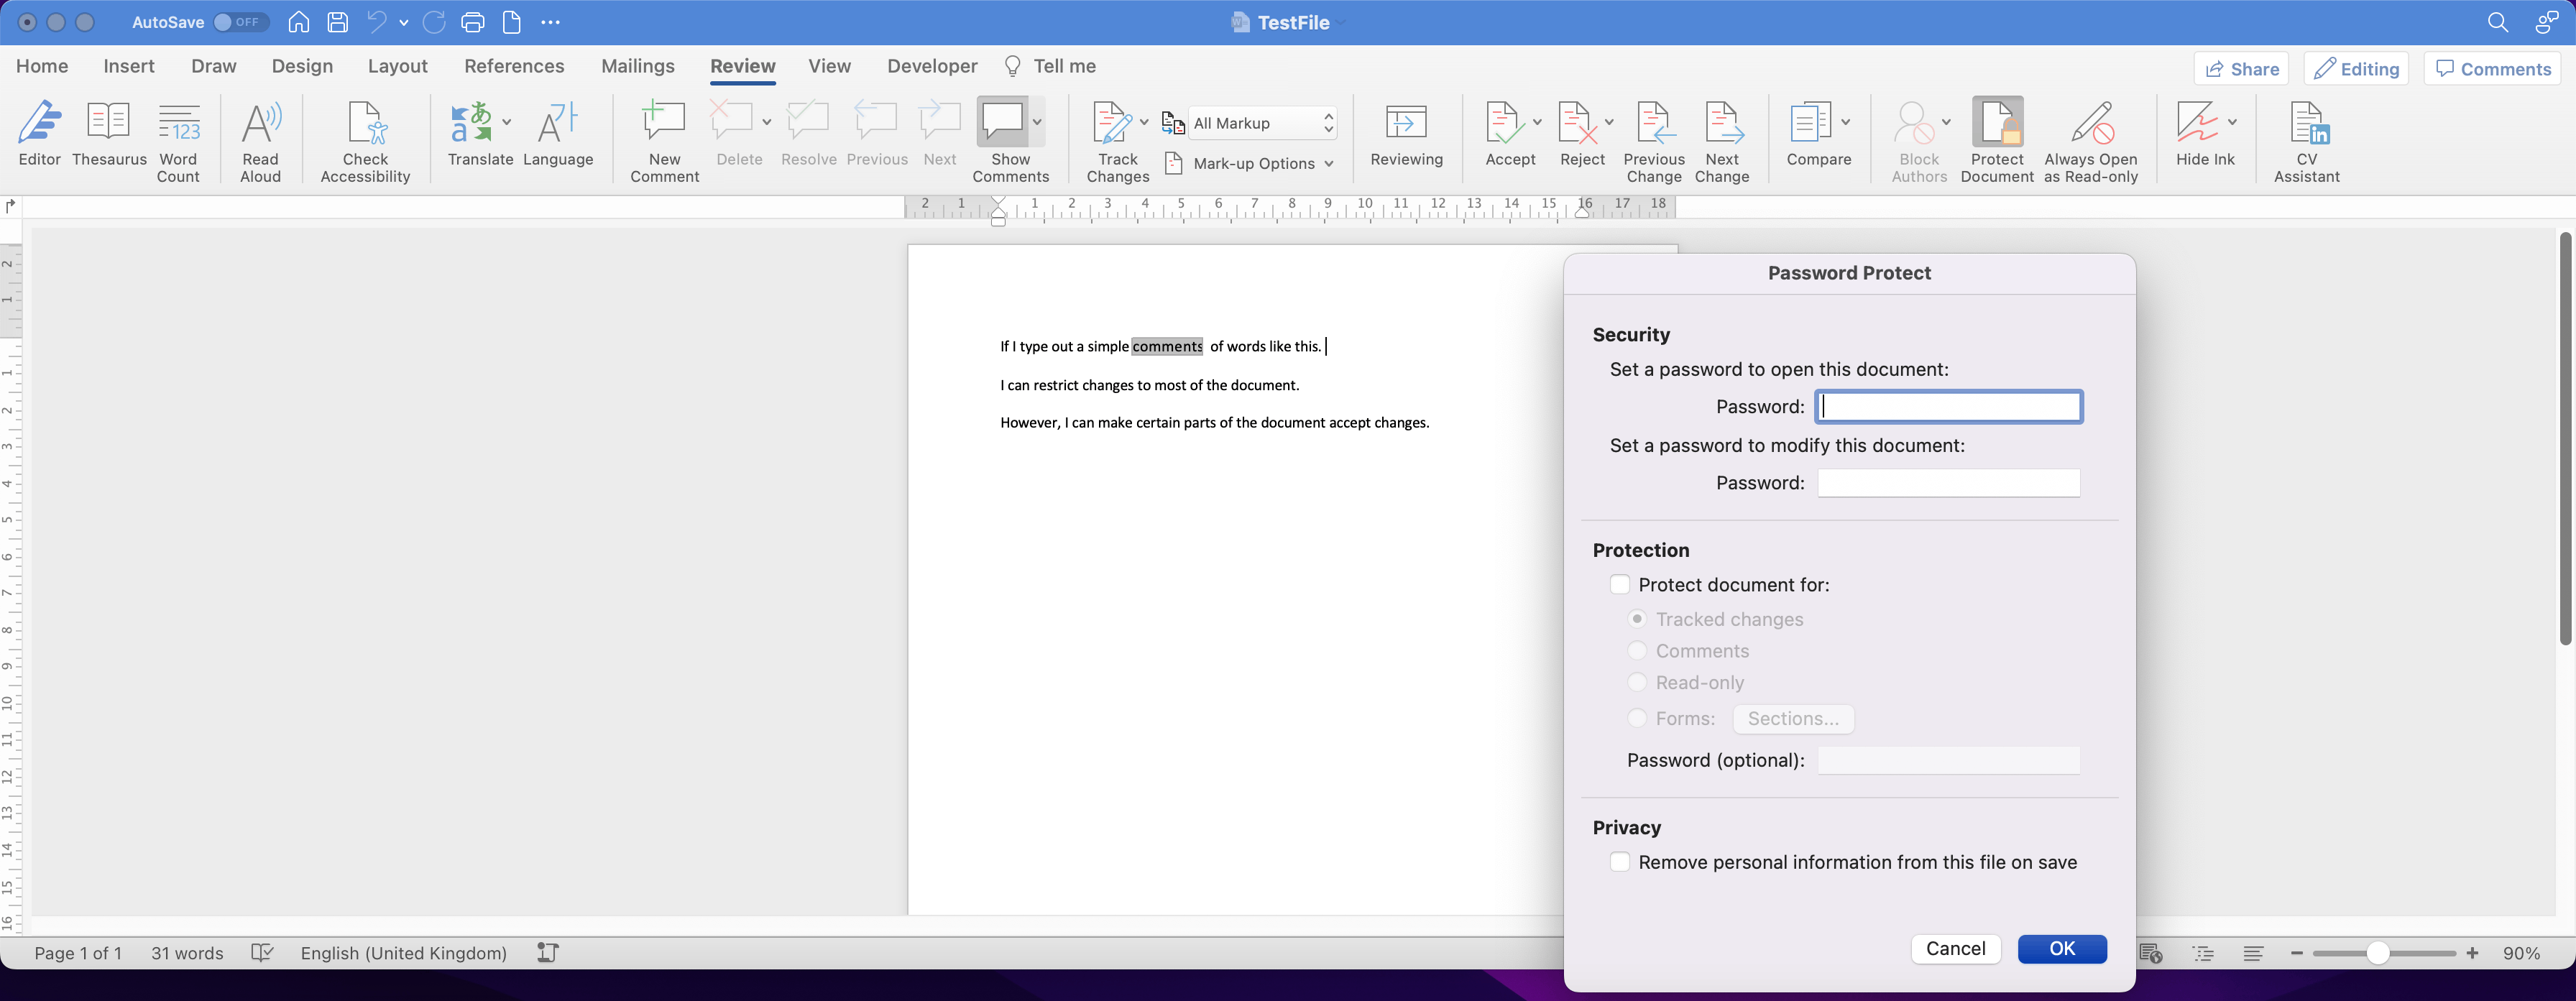Select the Tracked changes radio option
Screen dimensions: 2576x1001
coord(1637,619)
